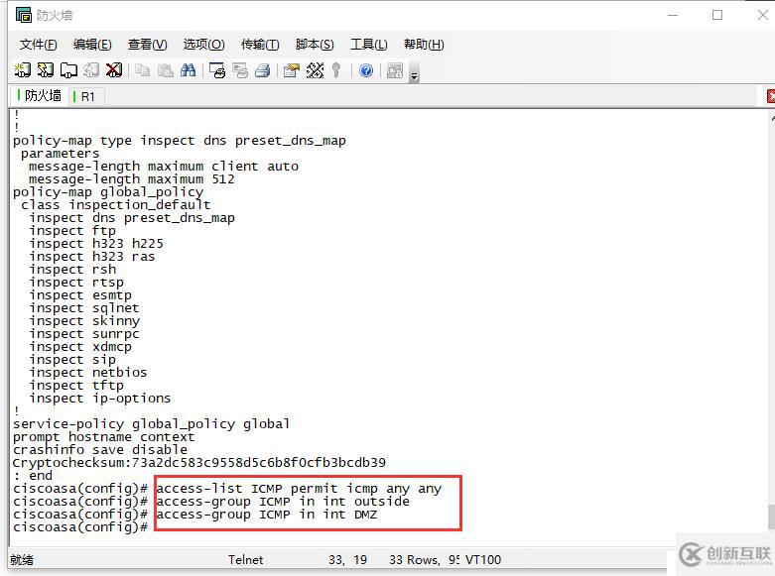
Task: Click line 'access-group ICMP in int DMZ'
Action: tap(266, 515)
